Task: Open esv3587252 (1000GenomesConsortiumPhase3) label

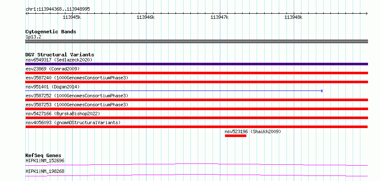Action: coord(77,96)
